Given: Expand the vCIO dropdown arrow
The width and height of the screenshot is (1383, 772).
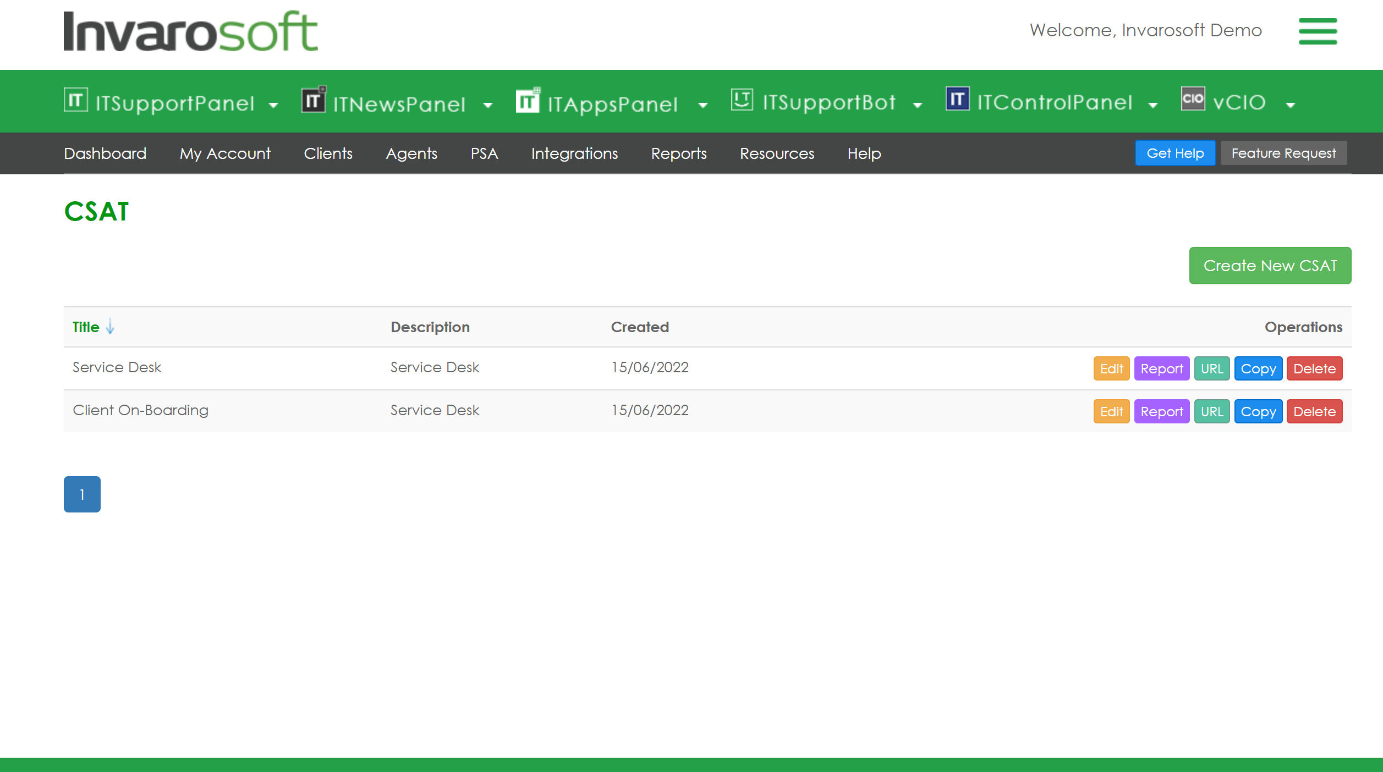Looking at the screenshot, I should [x=1291, y=105].
